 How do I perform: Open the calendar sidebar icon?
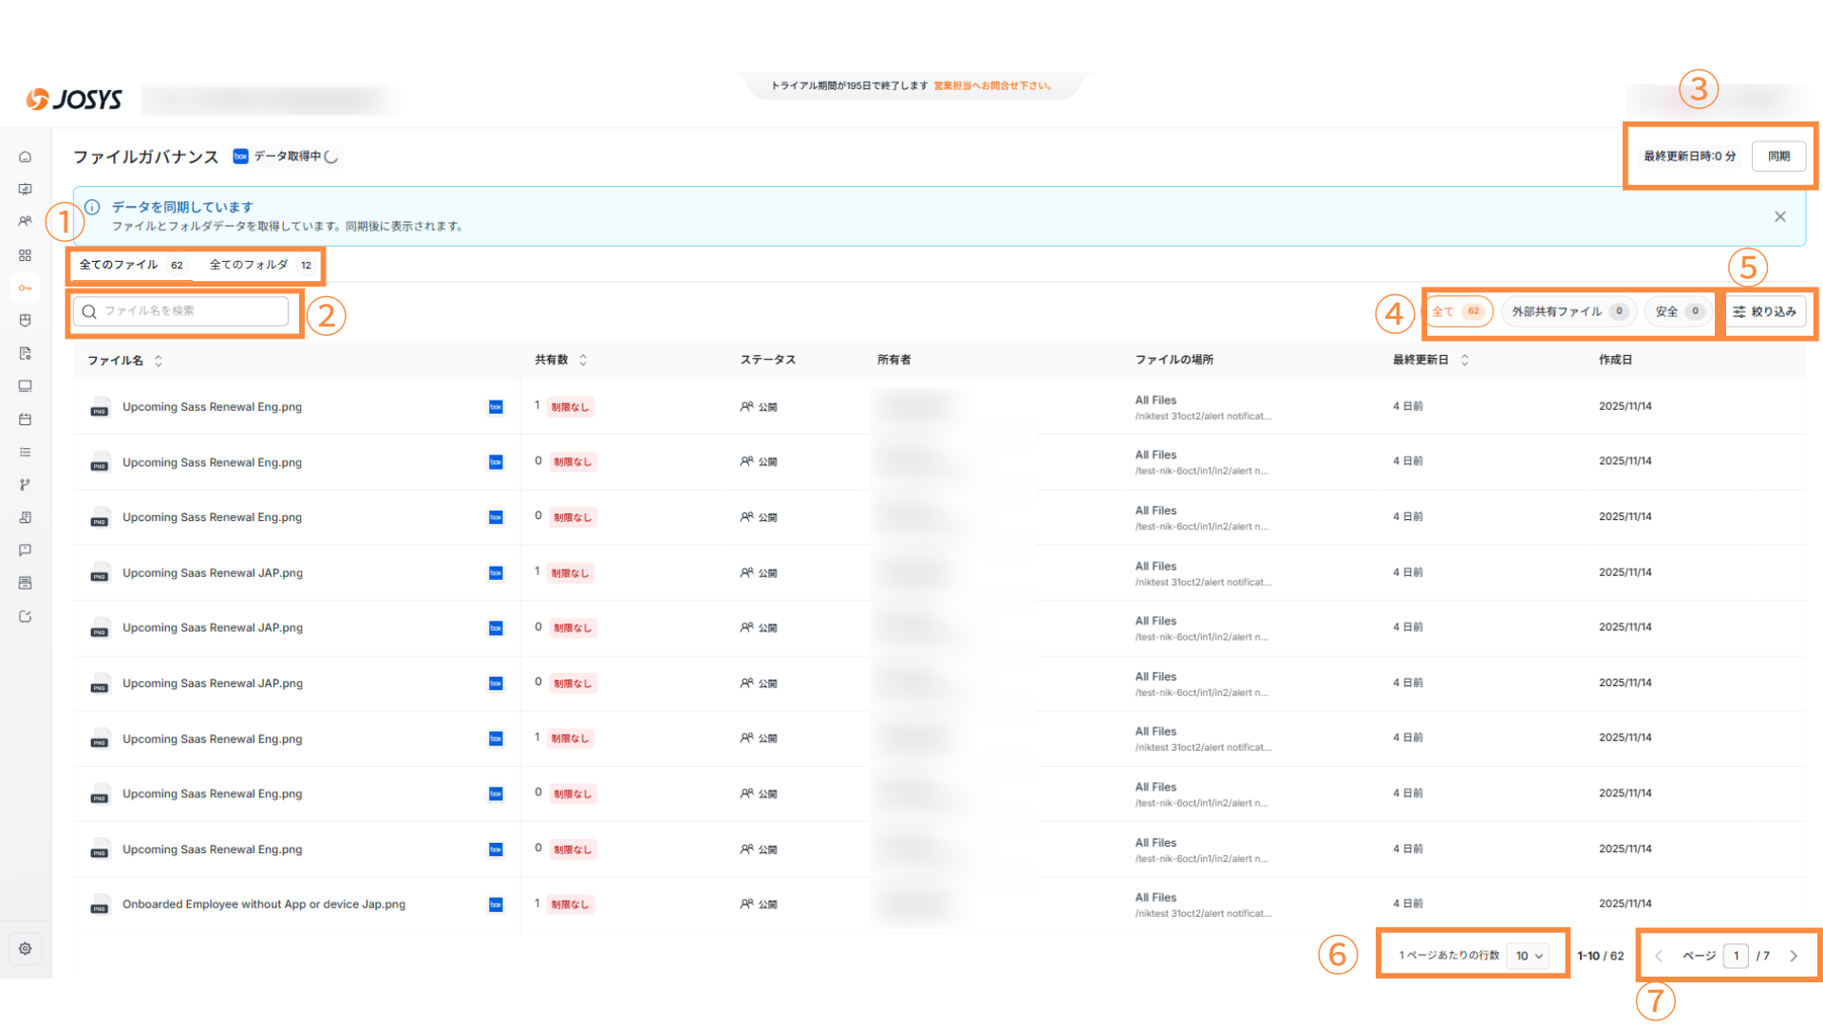(26, 419)
